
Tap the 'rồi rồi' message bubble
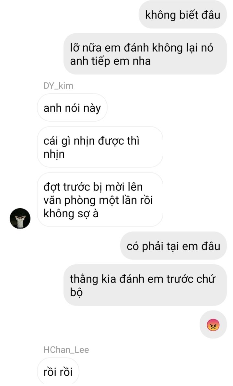tap(58, 371)
